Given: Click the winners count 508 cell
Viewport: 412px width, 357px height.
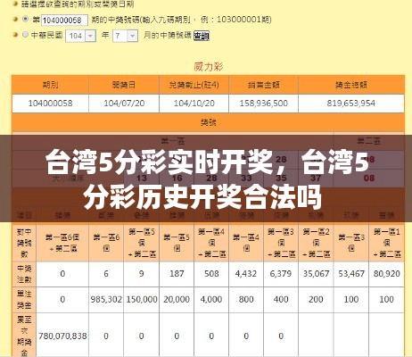Looking at the screenshot, I should (211, 274).
